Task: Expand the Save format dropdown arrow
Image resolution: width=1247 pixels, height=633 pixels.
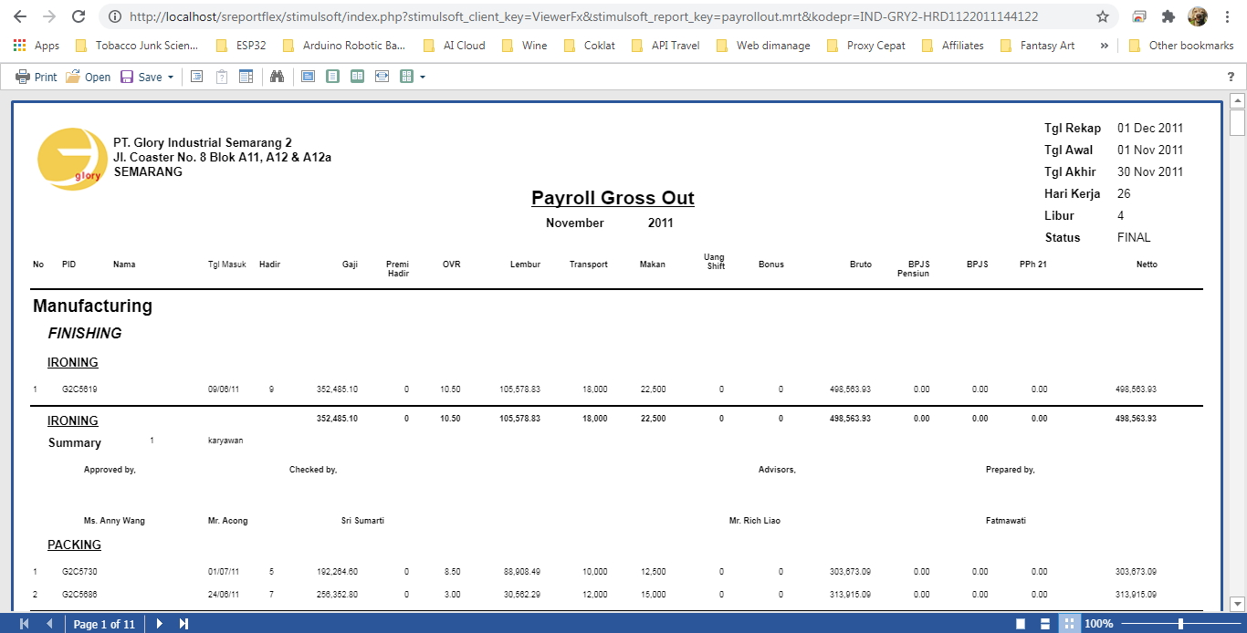Action: [x=170, y=78]
